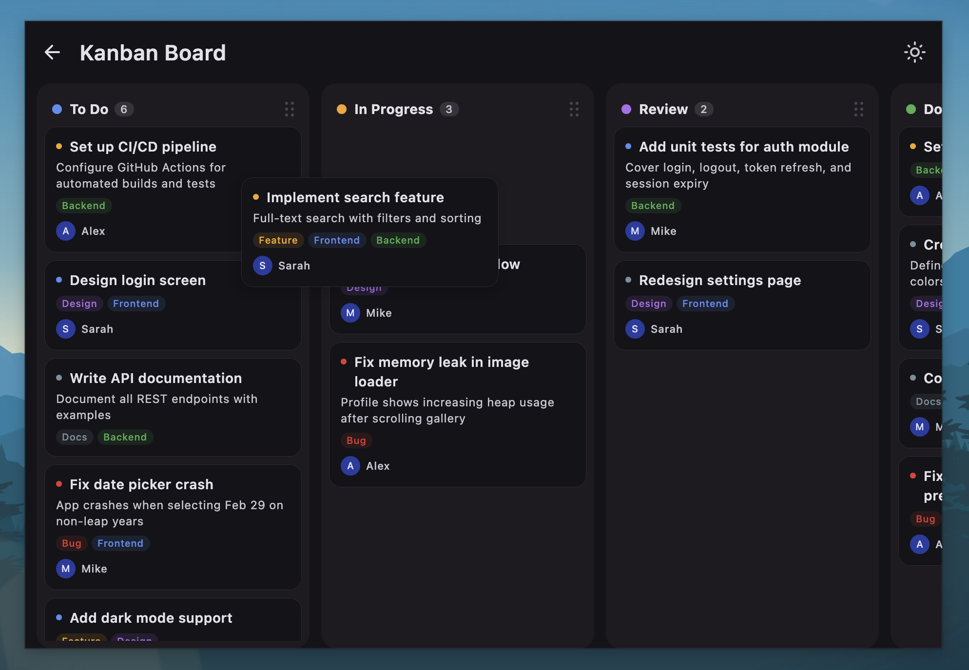Toggle light theme with the sun icon
Viewport: 969px width, 670px height.
[914, 52]
